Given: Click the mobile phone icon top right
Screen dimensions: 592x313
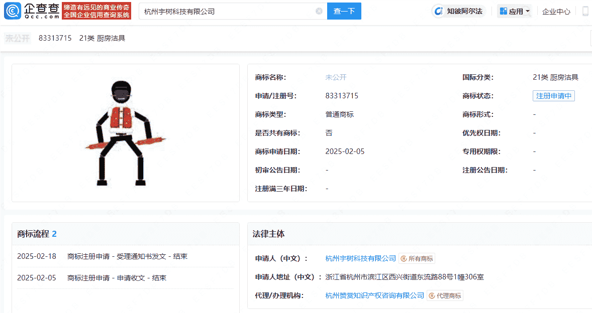Looking at the screenshot, I should pyautogui.click(x=585, y=11).
